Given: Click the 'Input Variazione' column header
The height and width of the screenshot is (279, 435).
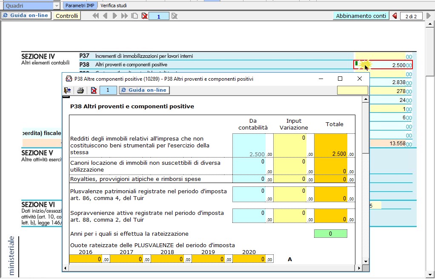Looking at the screenshot, I should (x=294, y=124).
